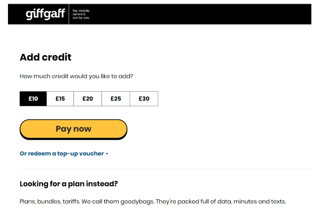Choose the £30 credit option
This screenshot has width=321, height=213.
pyautogui.click(x=144, y=99)
